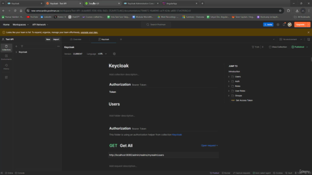Viewport: 312px width, 175px height.
Task: Expand the User Roles folder in Jump To
Action: [x=229, y=91]
